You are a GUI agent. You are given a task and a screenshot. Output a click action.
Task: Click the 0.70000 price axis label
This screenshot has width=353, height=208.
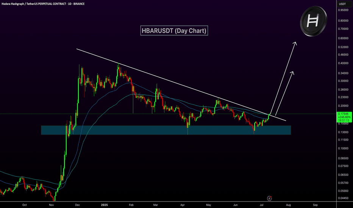(x=343, y=29)
